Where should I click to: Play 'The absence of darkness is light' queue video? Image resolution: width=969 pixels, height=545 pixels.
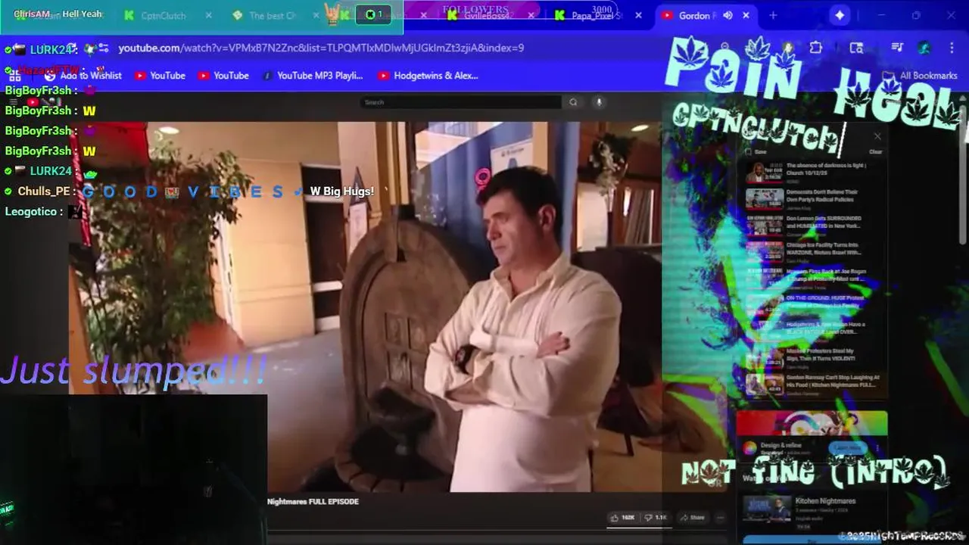pos(815,172)
